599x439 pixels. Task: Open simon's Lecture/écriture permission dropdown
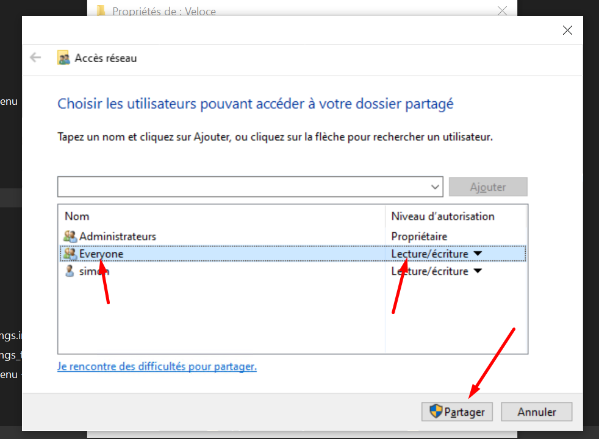click(478, 271)
